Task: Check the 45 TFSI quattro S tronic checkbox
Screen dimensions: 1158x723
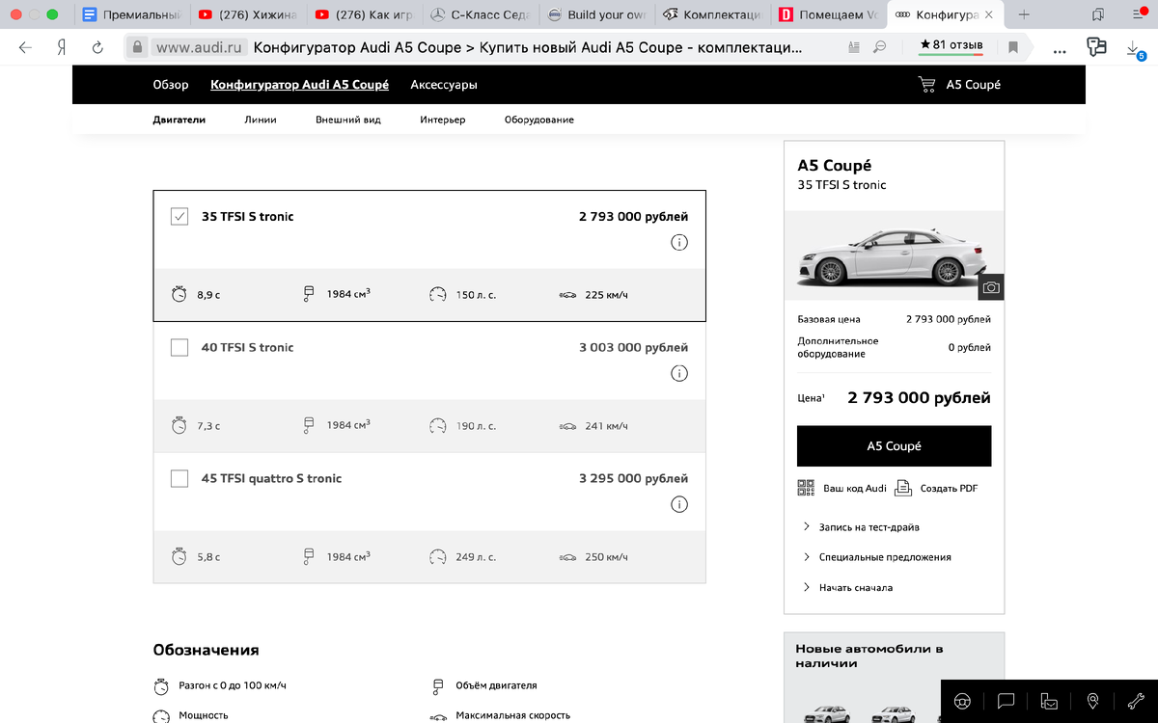Action: pos(179,479)
